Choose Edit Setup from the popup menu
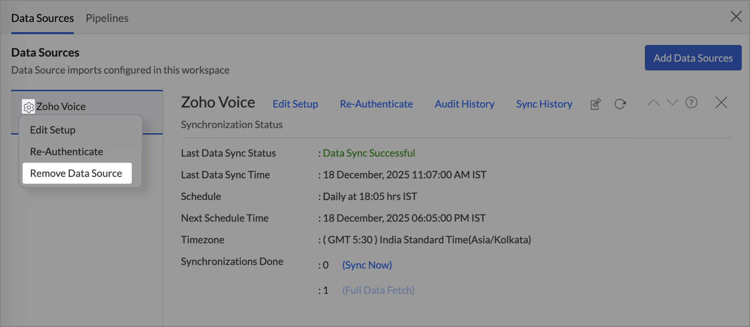750x327 pixels. click(x=52, y=130)
